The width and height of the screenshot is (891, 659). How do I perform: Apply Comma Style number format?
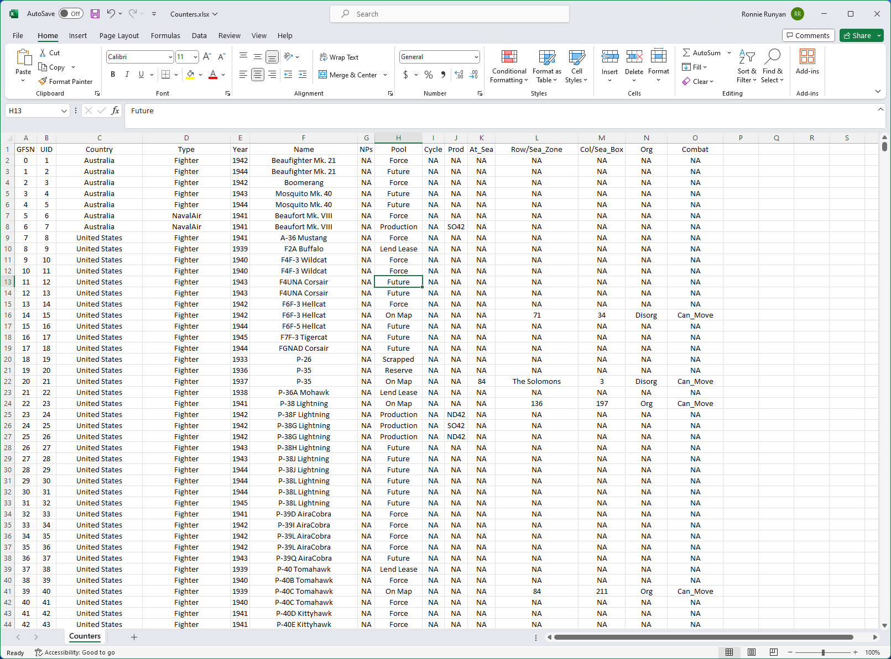pyautogui.click(x=443, y=74)
